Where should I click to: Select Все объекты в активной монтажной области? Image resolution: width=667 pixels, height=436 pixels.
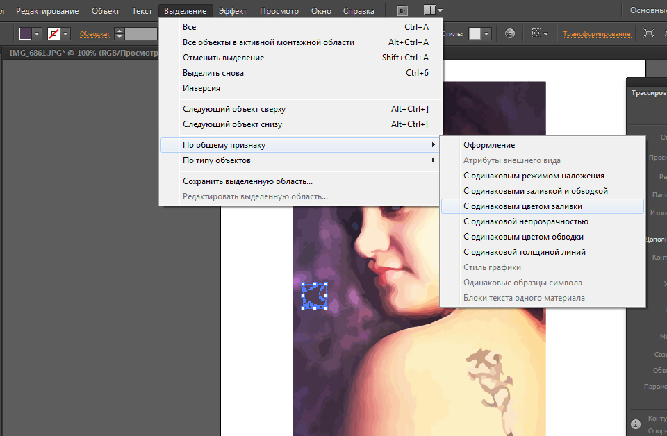tap(300, 42)
